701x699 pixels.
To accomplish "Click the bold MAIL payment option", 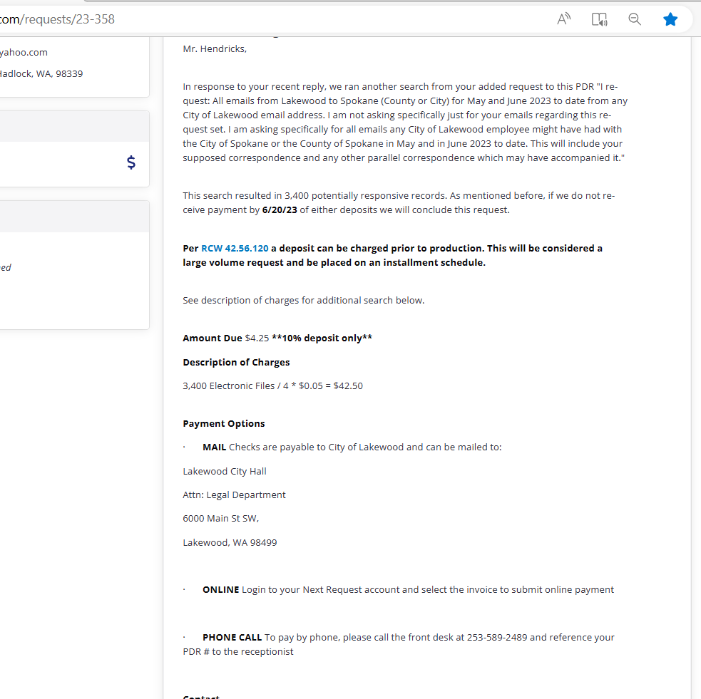I will point(214,447).
